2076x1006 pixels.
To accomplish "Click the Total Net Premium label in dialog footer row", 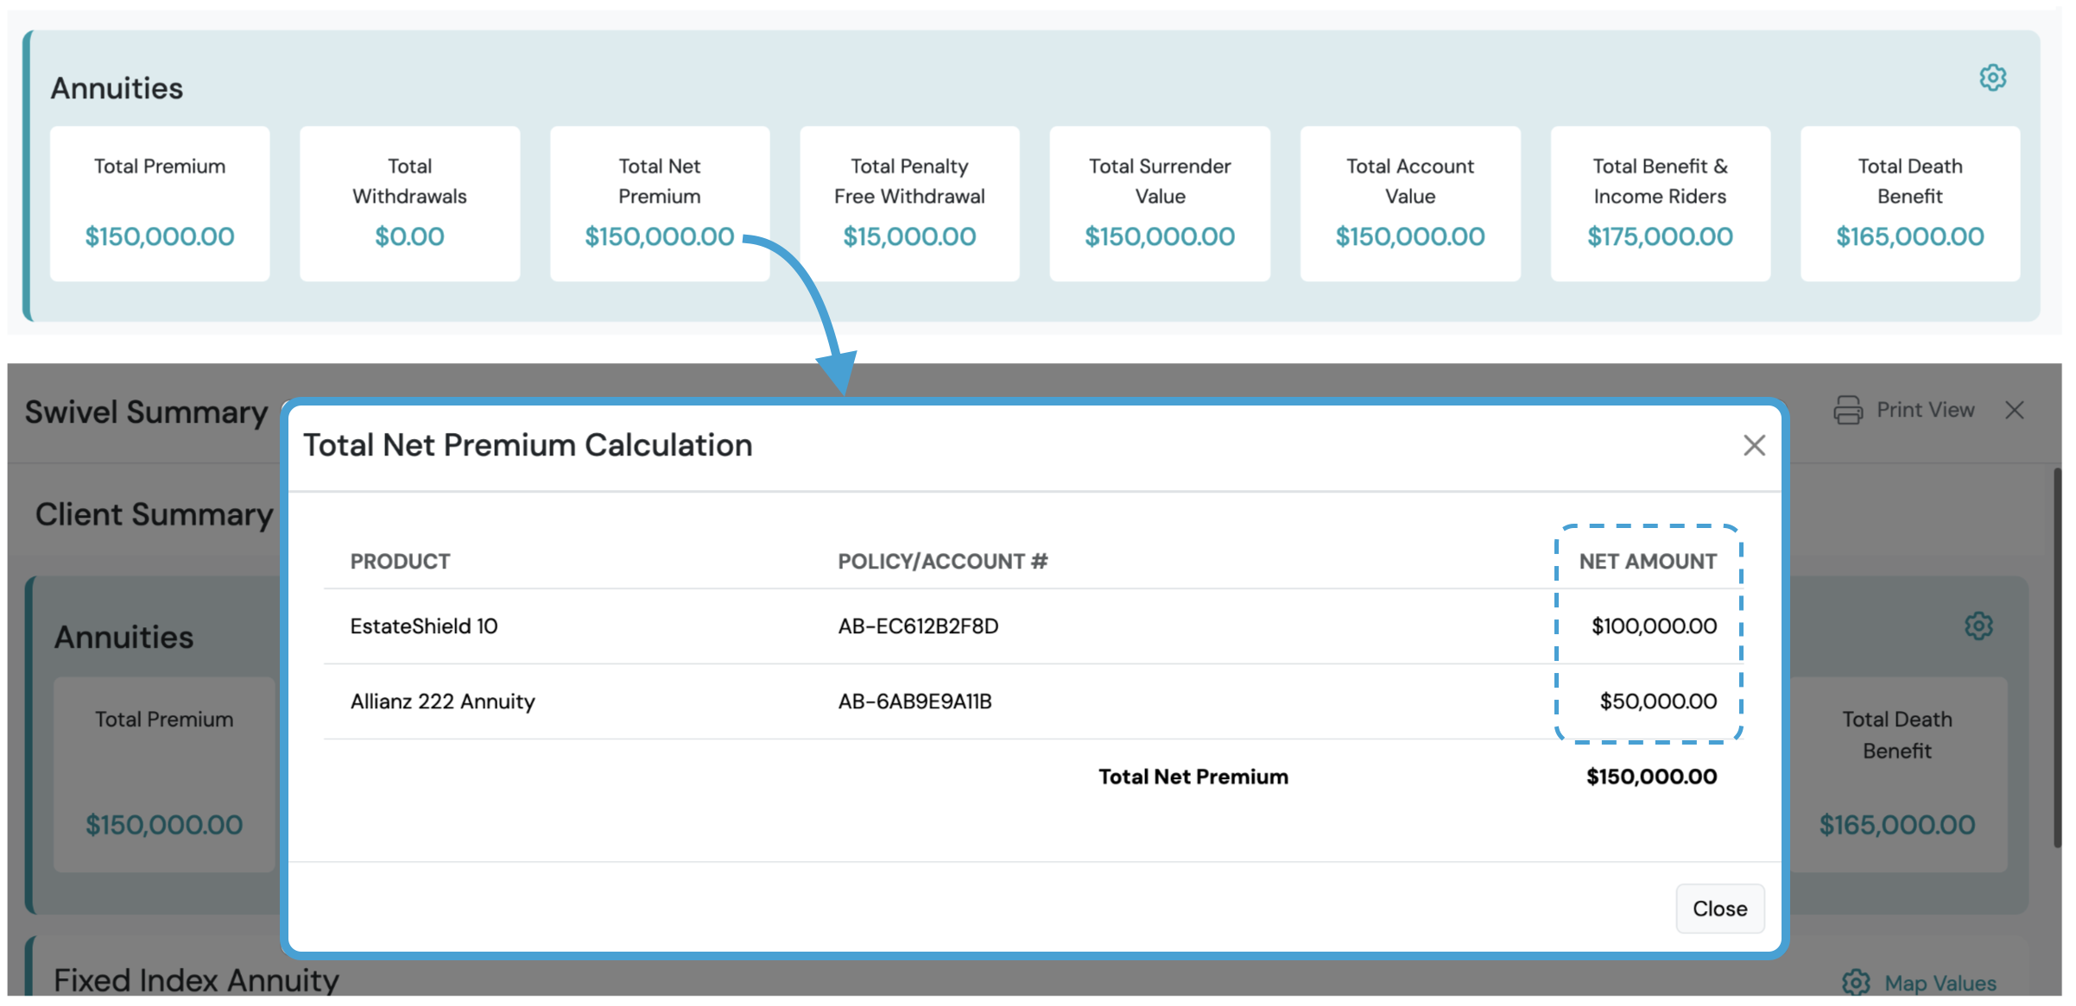I will (1193, 777).
